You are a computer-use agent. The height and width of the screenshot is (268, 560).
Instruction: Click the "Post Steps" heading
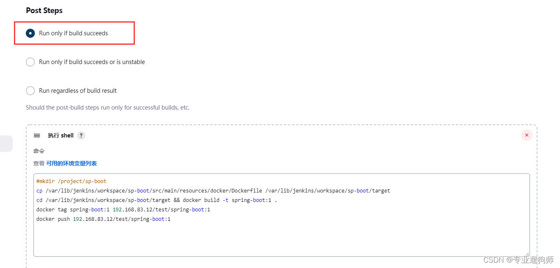click(44, 10)
